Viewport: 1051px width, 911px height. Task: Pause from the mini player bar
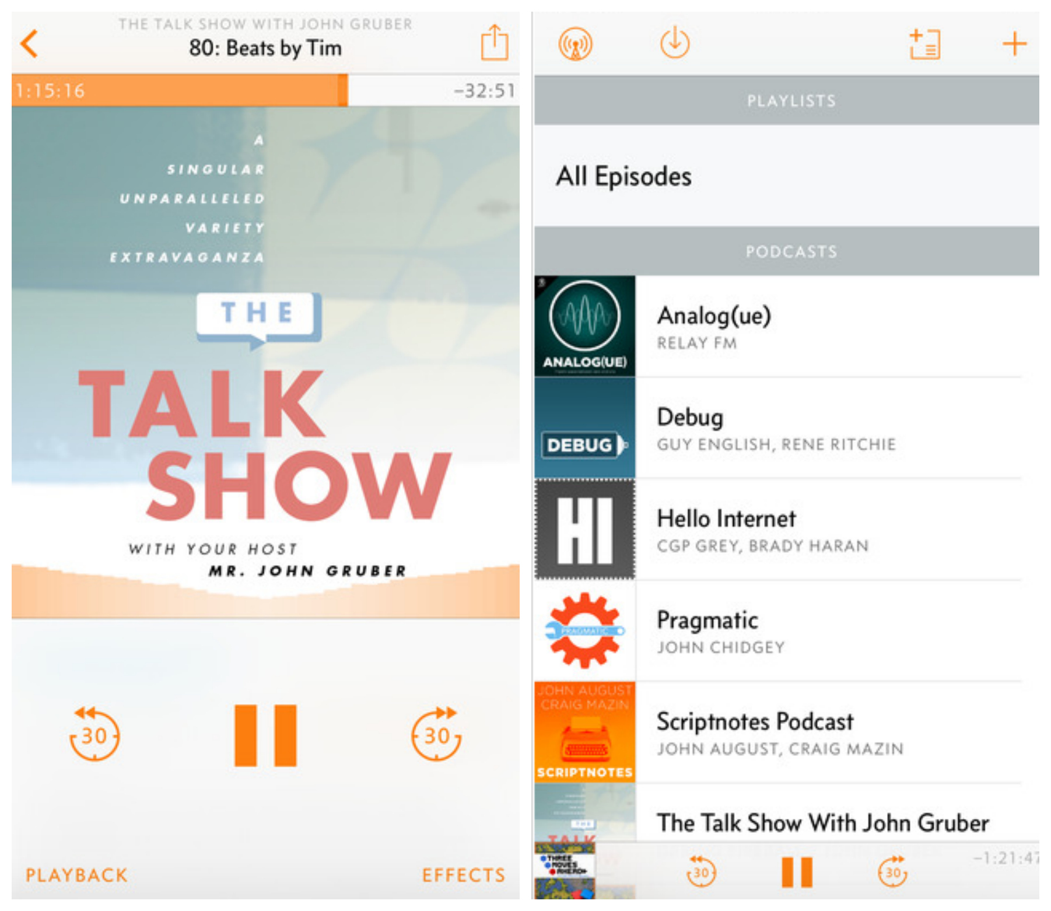pyautogui.click(x=797, y=873)
